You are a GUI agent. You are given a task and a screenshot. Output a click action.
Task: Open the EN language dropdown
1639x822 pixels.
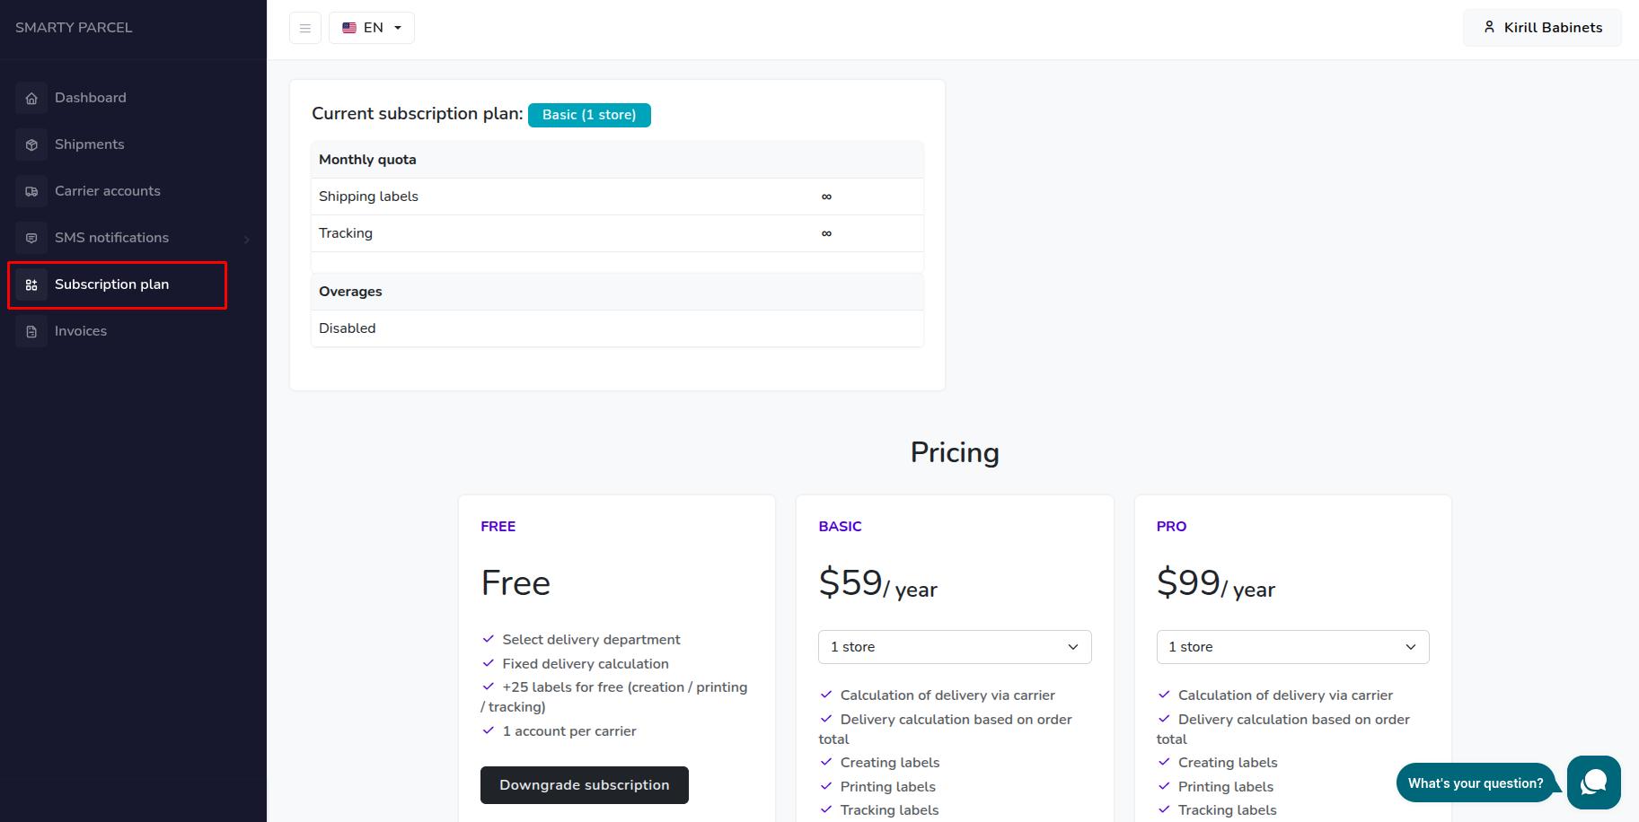(372, 28)
